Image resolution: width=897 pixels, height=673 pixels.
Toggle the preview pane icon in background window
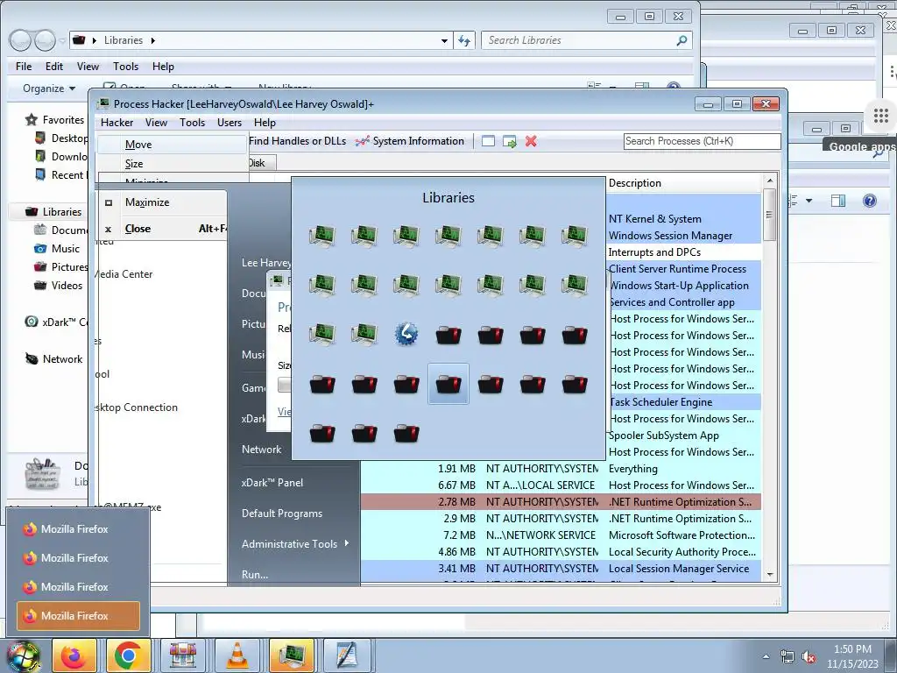pyautogui.click(x=838, y=201)
